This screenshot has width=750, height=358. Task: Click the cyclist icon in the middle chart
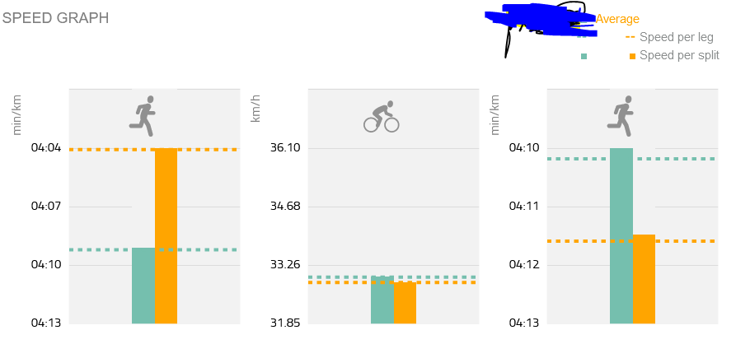coord(382,118)
